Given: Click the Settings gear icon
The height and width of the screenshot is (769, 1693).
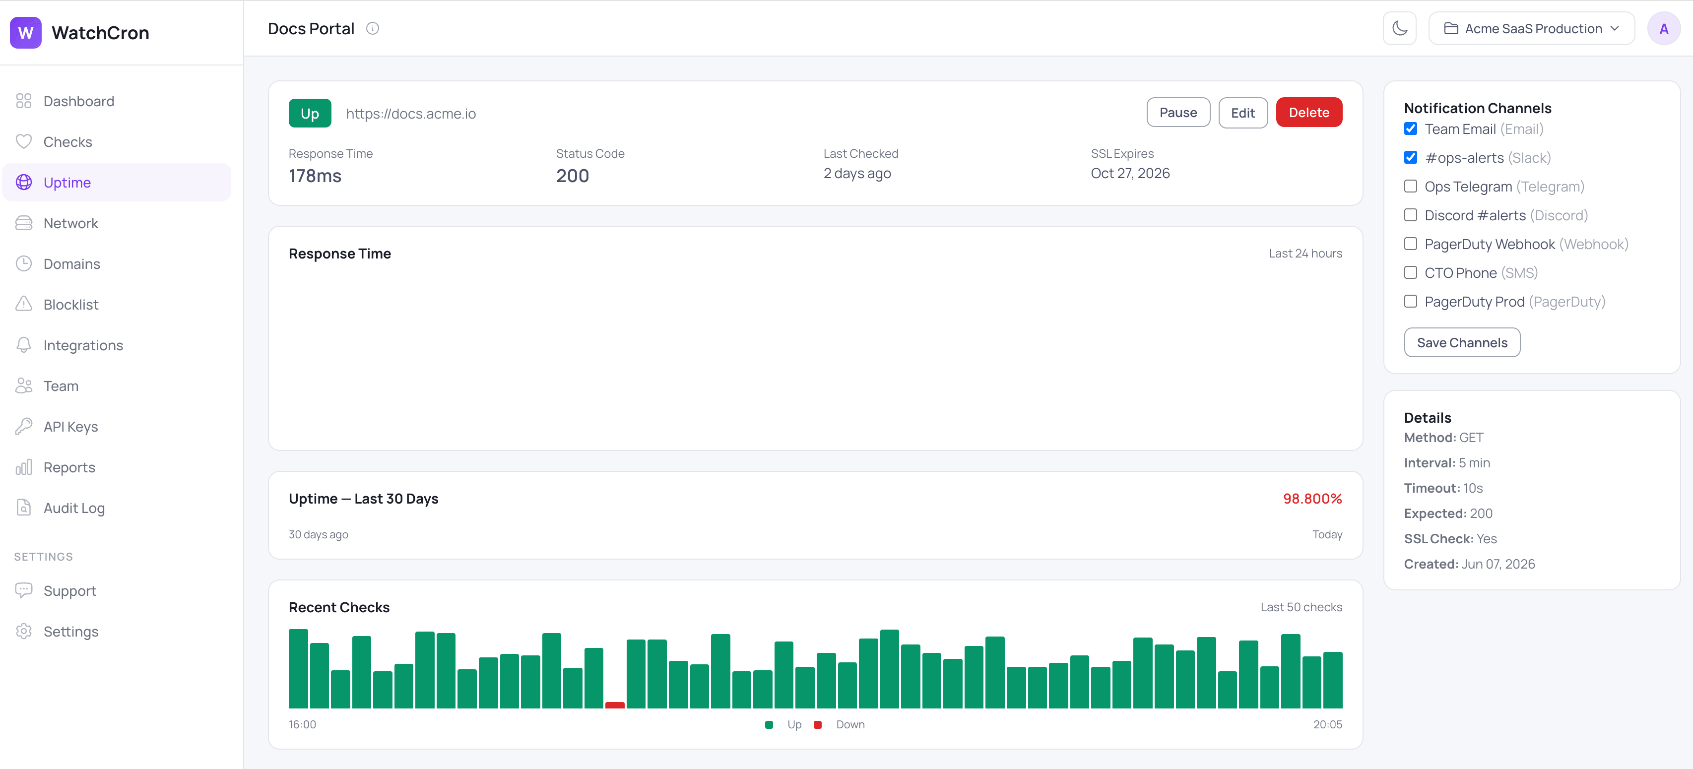Looking at the screenshot, I should click(24, 631).
